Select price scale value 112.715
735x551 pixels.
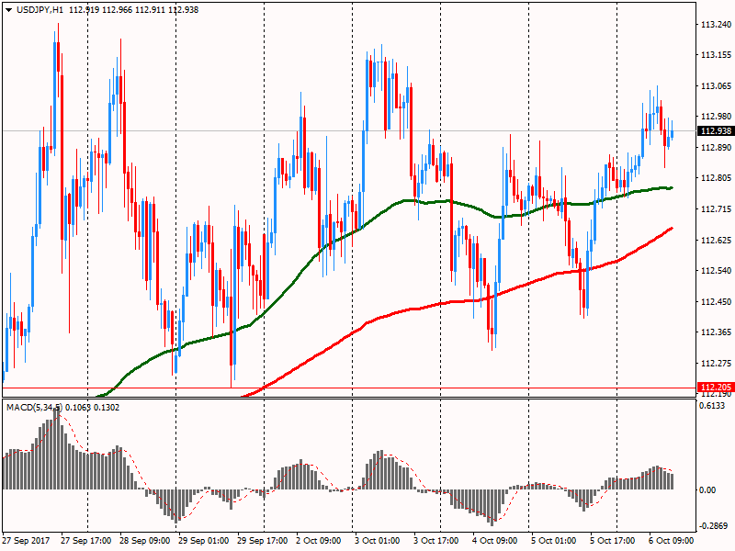point(716,209)
